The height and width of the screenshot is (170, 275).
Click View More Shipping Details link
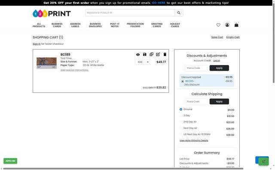(194, 140)
